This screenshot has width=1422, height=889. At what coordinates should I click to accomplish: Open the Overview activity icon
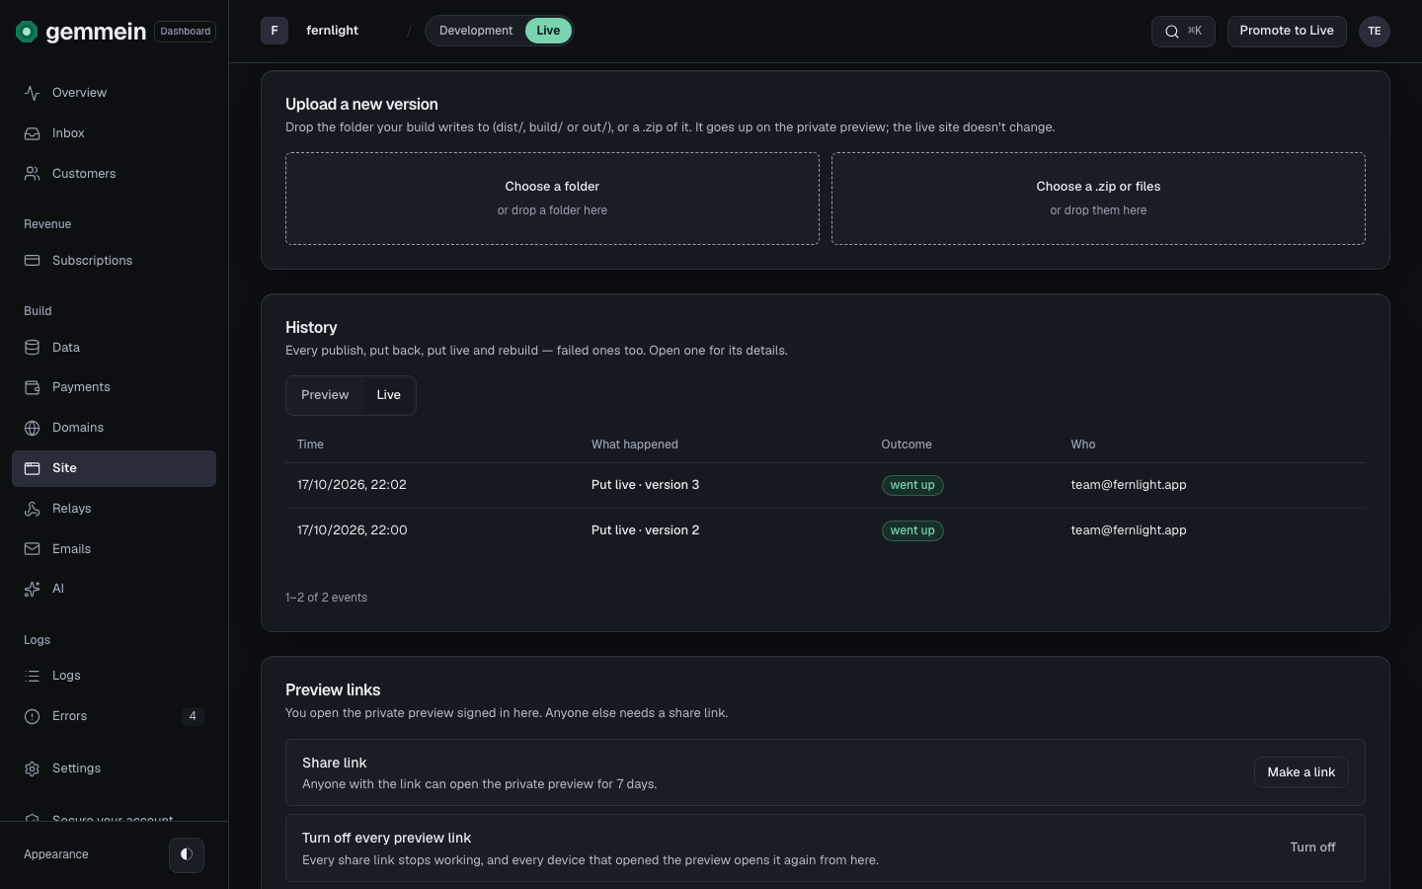(x=33, y=93)
